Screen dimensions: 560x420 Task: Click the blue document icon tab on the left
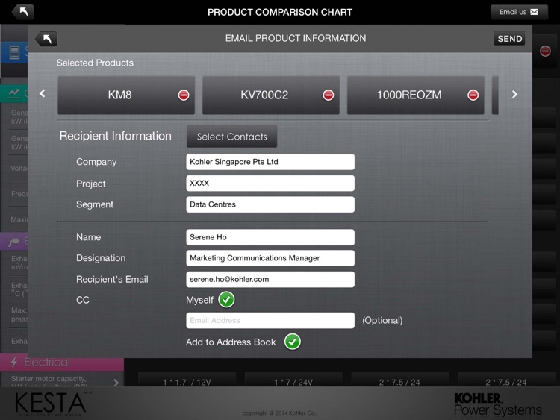pos(14,52)
